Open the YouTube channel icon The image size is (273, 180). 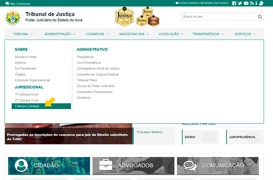[246, 3]
